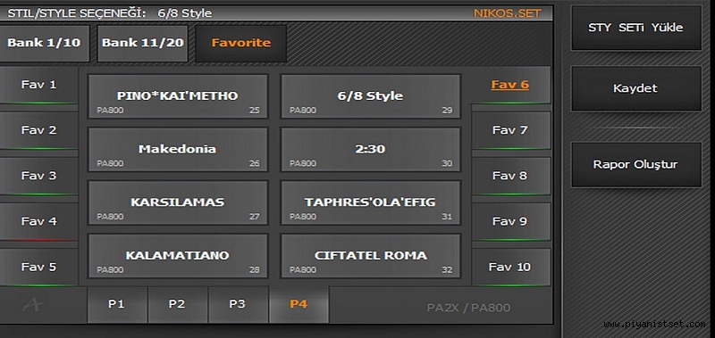Screen dimensions: 715x338
Task: Choose the KALAMATIANO style
Action: pos(178,256)
